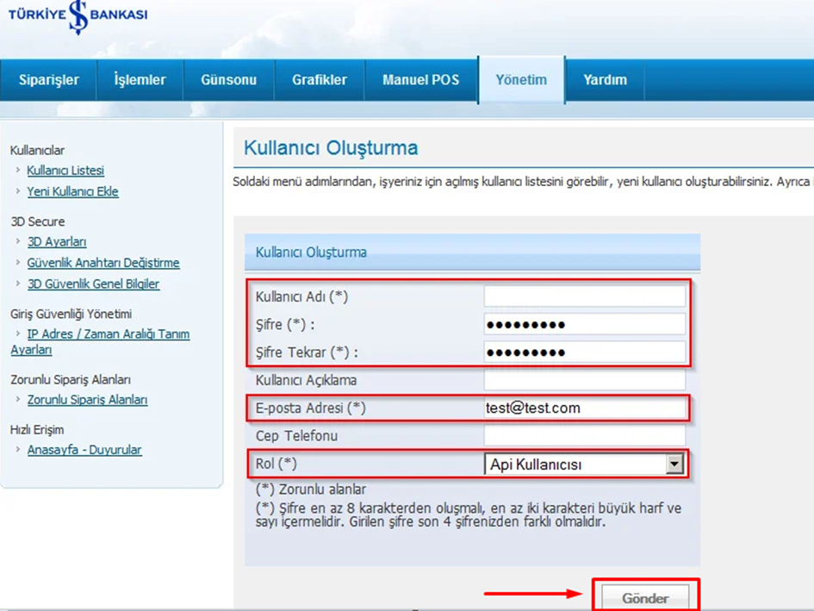Select the Manuel POS tab
This screenshot has height=611, width=814.
pos(420,79)
